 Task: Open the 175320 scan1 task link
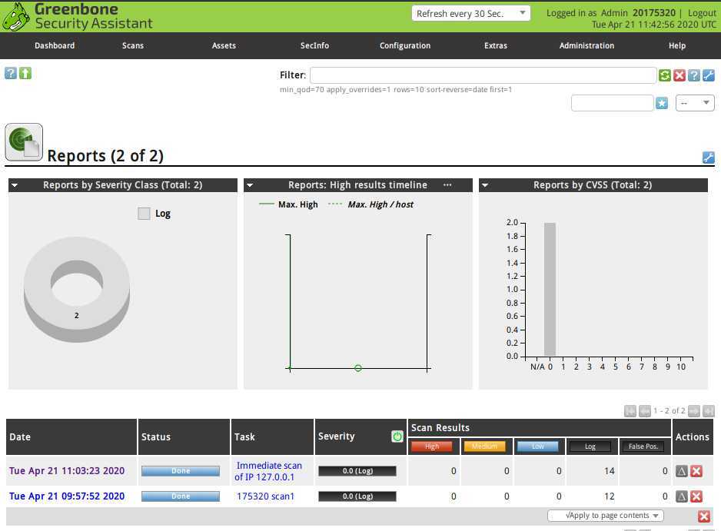pos(265,496)
